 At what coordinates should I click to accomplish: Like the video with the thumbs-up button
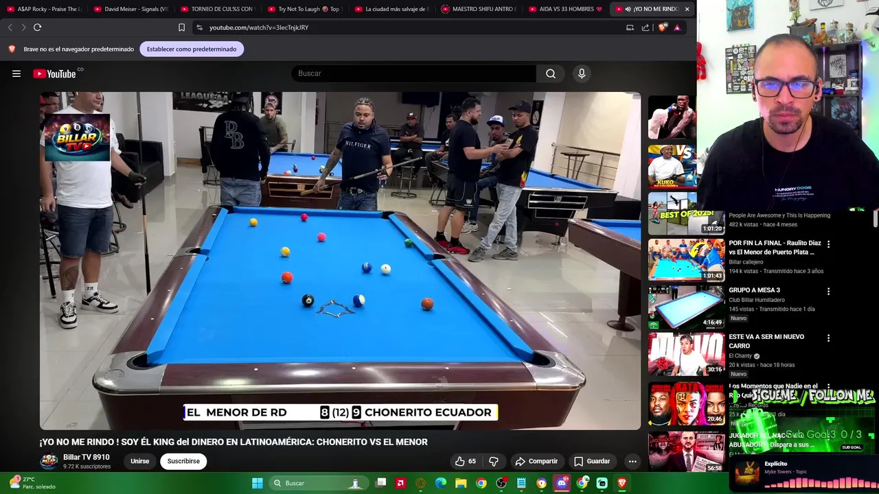click(466, 461)
